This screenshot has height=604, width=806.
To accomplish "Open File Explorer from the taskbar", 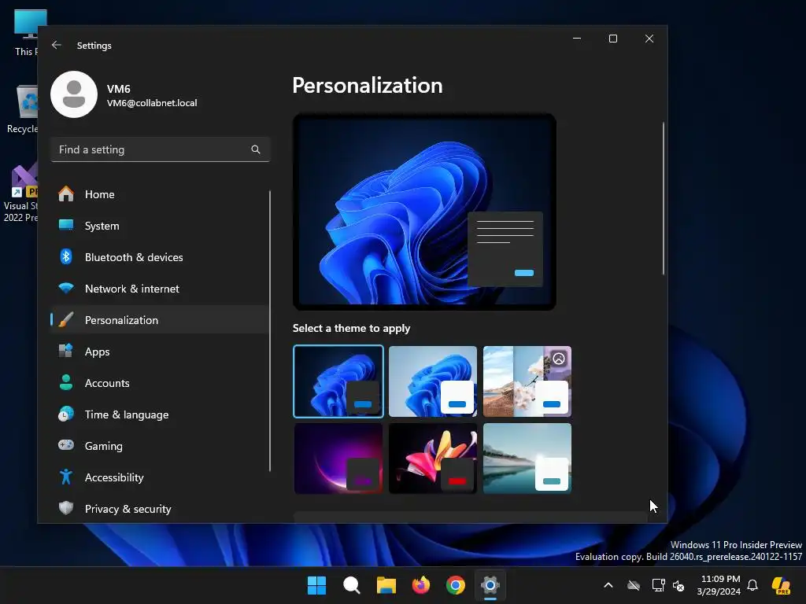I will pos(386,585).
